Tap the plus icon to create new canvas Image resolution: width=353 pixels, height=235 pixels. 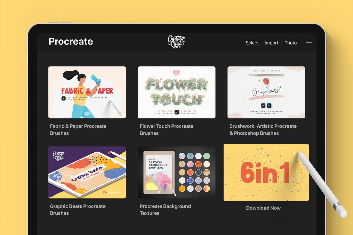(x=309, y=43)
